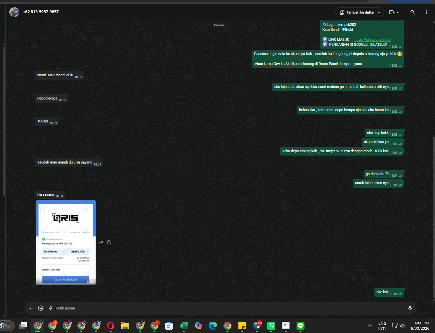React to the QRIS image with emoji
The height and width of the screenshot is (333, 435).
click(x=109, y=242)
